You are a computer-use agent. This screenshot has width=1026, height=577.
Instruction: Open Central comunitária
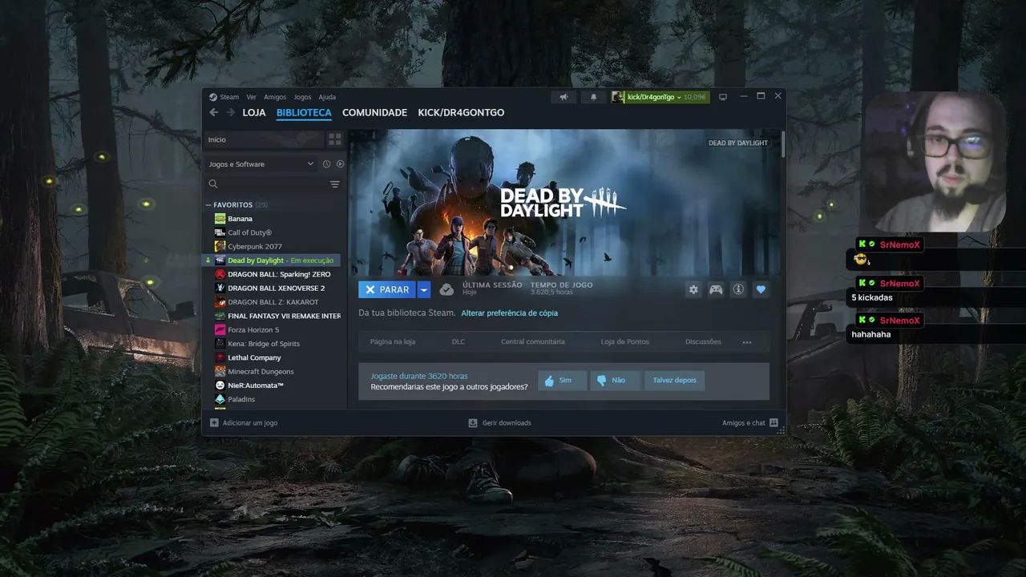click(x=533, y=342)
